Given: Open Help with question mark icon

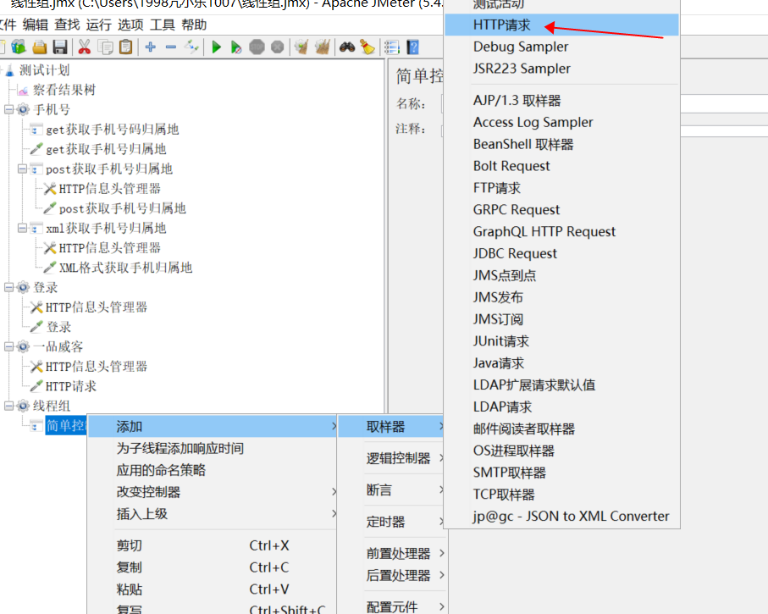Looking at the screenshot, I should [x=413, y=47].
